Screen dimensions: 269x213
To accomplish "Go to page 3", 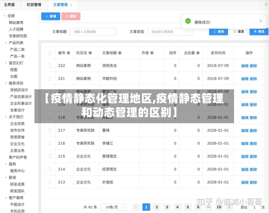I will [167, 207].
